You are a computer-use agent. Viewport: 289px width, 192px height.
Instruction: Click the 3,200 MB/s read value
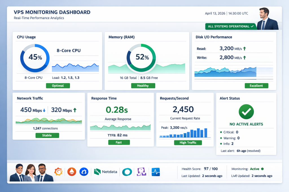(231, 48)
